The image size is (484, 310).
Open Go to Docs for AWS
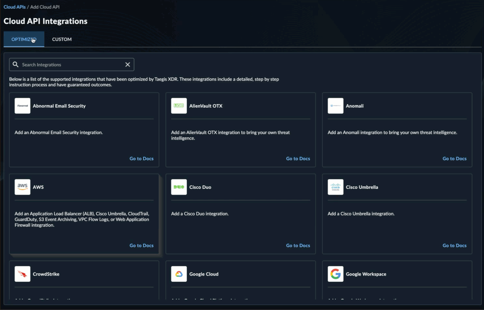[x=142, y=246]
